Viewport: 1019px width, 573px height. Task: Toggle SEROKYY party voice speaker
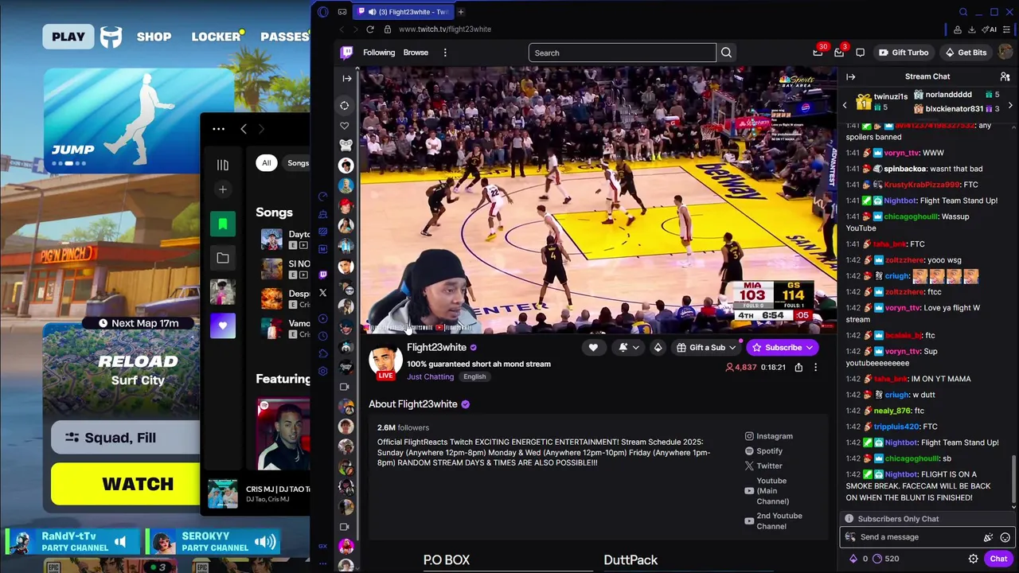click(265, 542)
